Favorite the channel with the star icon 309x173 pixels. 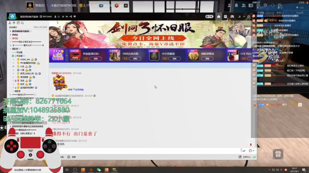(63, 17)
